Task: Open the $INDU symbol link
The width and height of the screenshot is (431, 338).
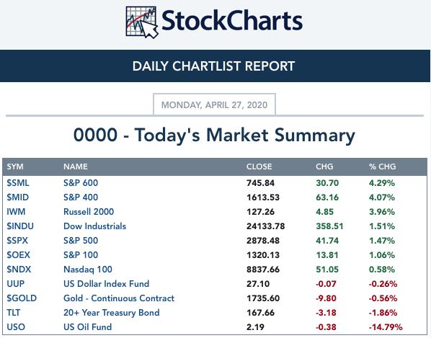Action: tap(20, 226)
